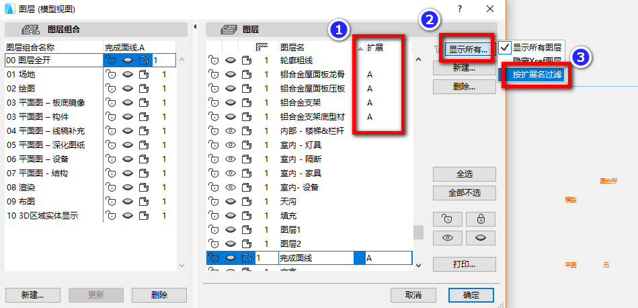Click solid model icon of 填充 layer
This screenshot has height=308, width=638.
[246, 216]
